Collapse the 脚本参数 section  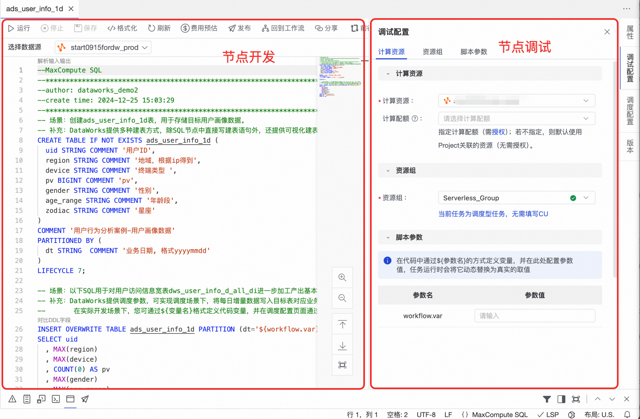tap(388, 238)
